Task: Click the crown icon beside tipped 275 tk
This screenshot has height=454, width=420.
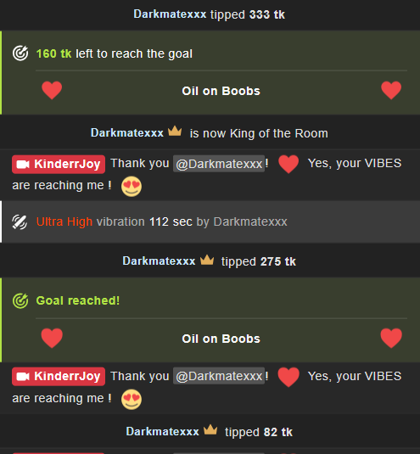Action: tap(207, 260)
